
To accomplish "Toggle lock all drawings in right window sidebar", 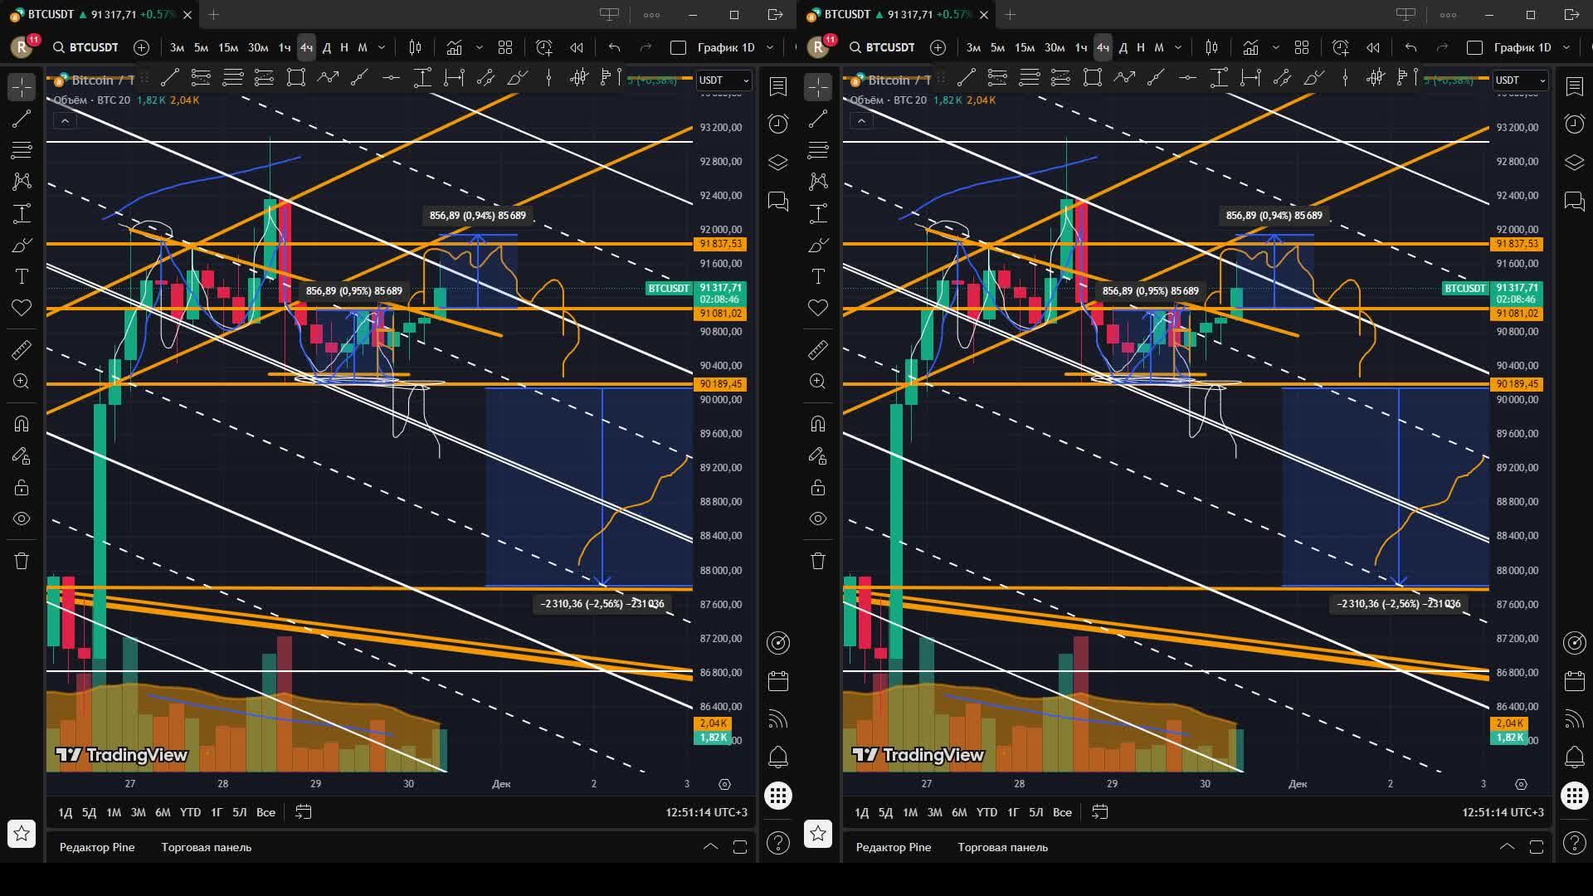I will [818, 487].
